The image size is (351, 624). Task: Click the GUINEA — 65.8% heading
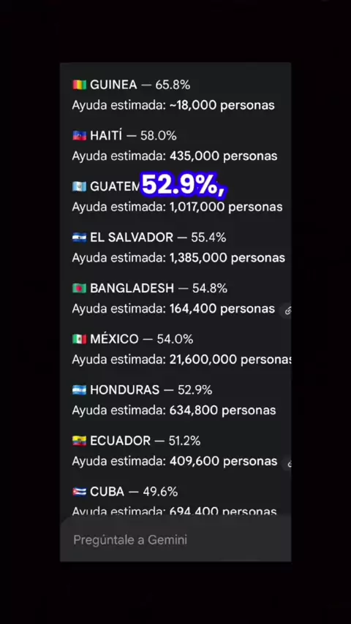coord(140,85)
